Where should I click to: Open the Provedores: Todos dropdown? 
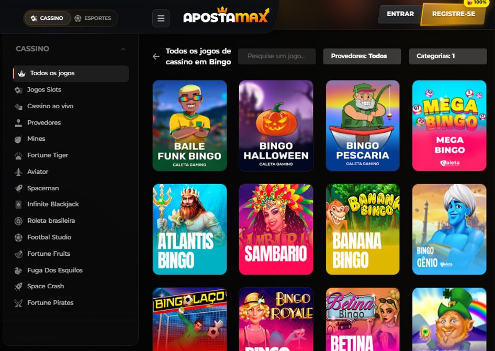[362, 56]
